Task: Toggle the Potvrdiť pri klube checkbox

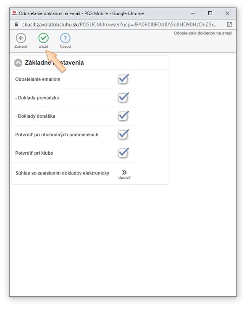Action: point(123,153)
